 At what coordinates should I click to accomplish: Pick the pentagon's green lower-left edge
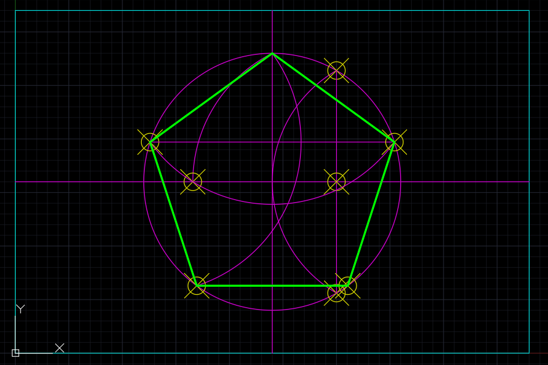pyautogui.click(x=173, y=214)
